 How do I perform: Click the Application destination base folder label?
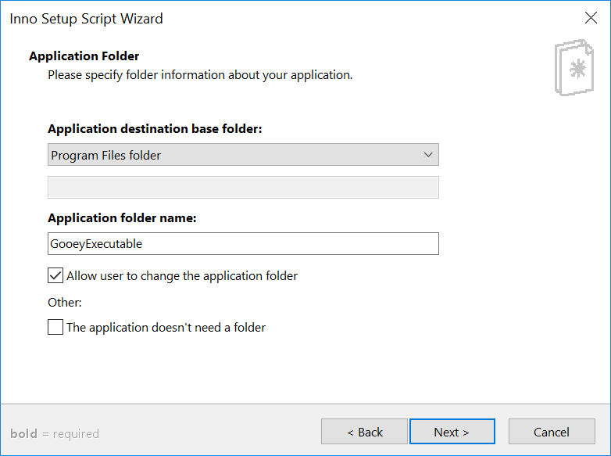click(155, 129)
